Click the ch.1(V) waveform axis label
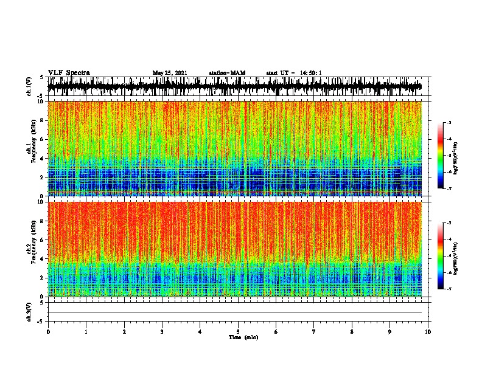Screen dimensions: 482x372 pos(29,86)
